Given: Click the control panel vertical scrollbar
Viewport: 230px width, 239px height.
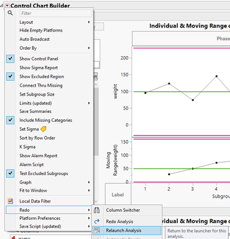Looking at the screenshot, I should coord(96,122).
